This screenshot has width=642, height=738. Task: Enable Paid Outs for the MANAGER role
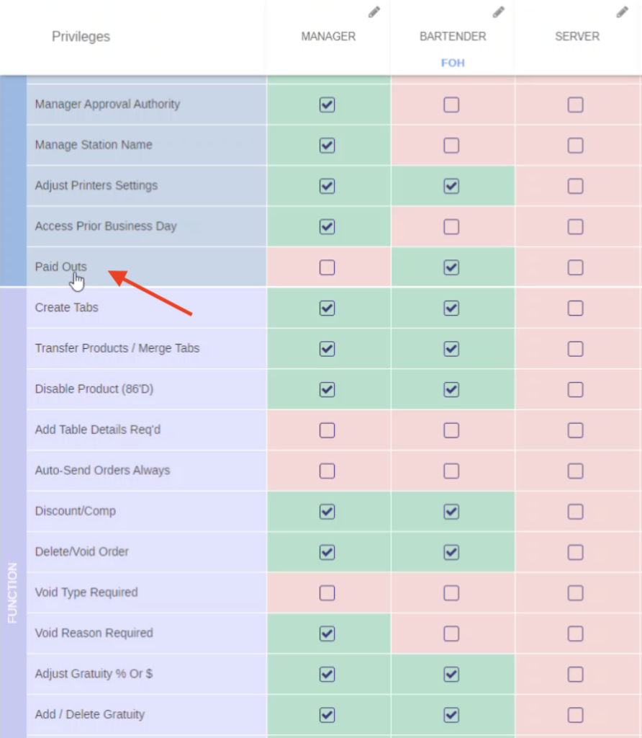tap(327, 267)
